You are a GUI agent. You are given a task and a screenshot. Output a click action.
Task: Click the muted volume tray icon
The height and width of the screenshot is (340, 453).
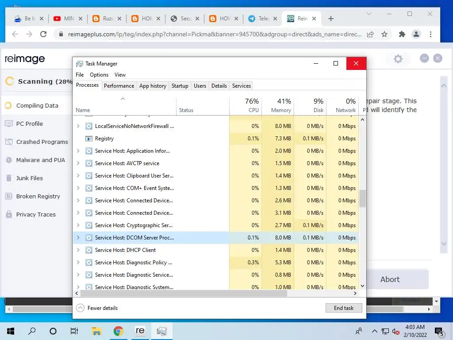pyautogui.click(x=396, y=331)
